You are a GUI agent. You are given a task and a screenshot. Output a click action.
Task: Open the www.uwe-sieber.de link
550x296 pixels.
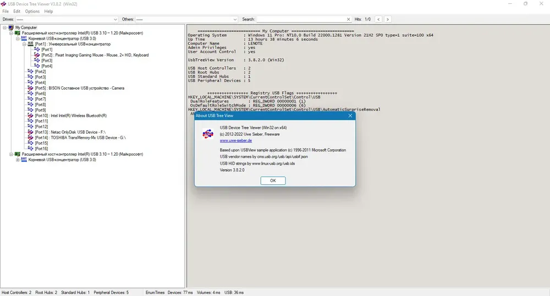click(236, 141)
